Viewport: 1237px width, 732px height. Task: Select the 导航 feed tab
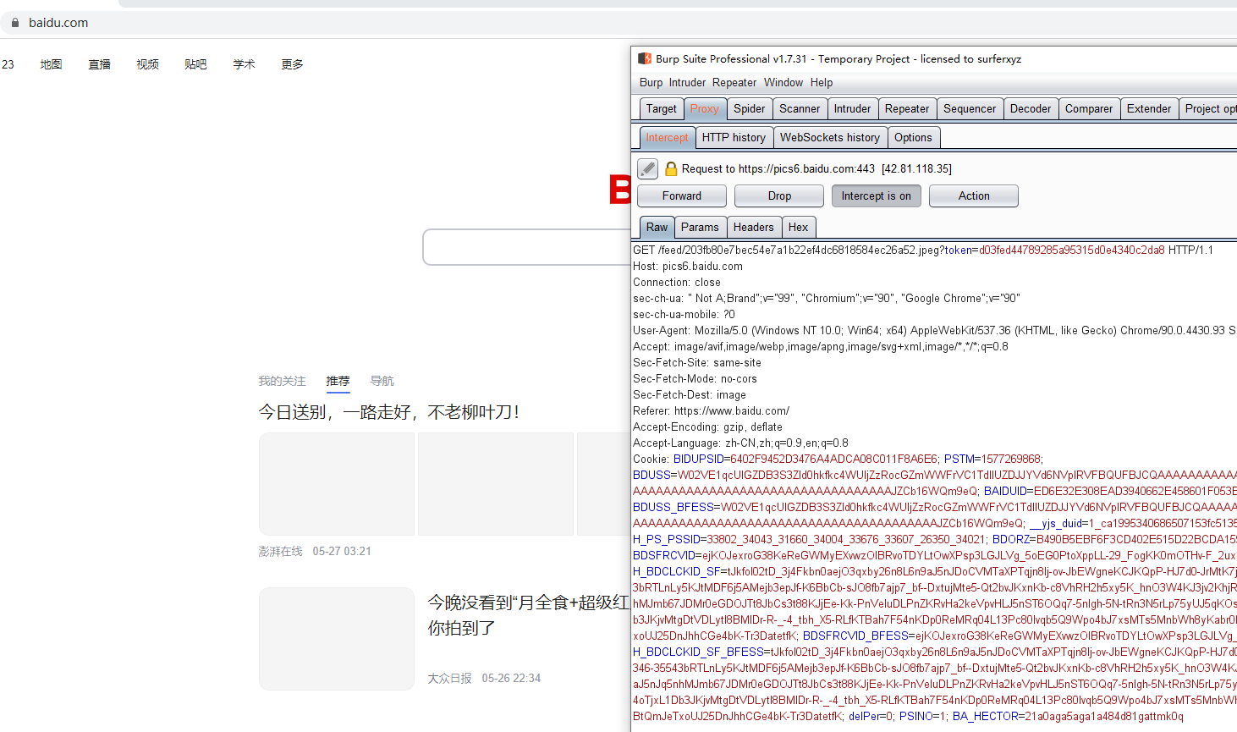pos(382,382)
